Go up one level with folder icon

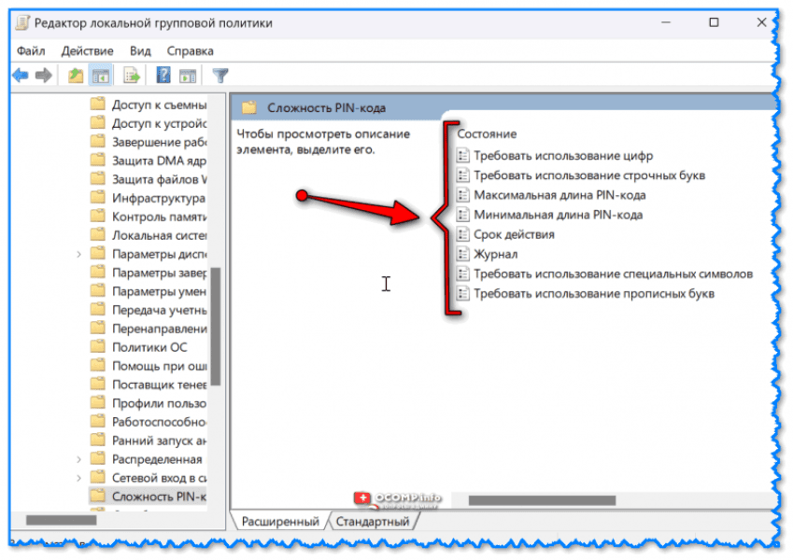tap(77, 76)
